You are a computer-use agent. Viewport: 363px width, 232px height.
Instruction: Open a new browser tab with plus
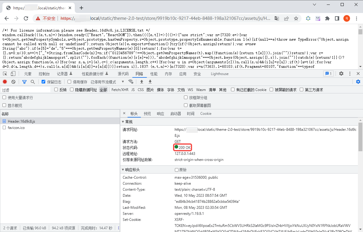(81, 8)
